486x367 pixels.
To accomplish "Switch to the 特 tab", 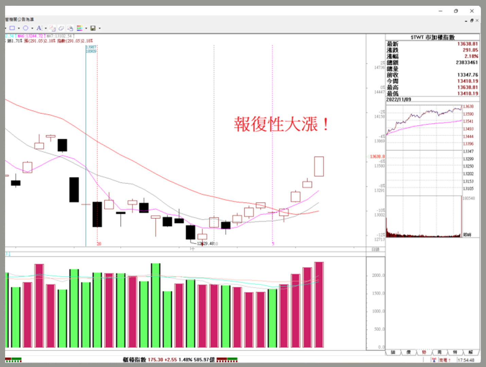I will coord(455,352).
